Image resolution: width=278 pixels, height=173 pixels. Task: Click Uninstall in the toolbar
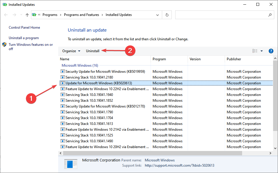(93, 51)
